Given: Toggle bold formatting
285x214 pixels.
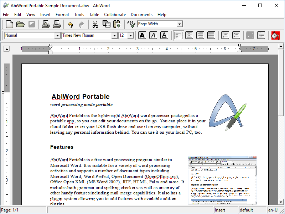Looking at the screenshot, I should pyautogui.click(x=142, y=35).
